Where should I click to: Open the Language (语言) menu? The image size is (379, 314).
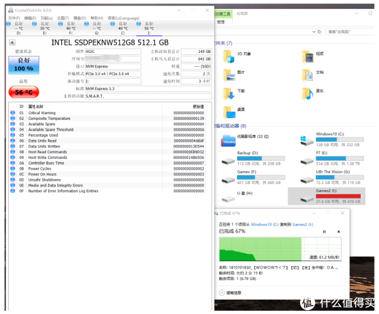point(123,18)
